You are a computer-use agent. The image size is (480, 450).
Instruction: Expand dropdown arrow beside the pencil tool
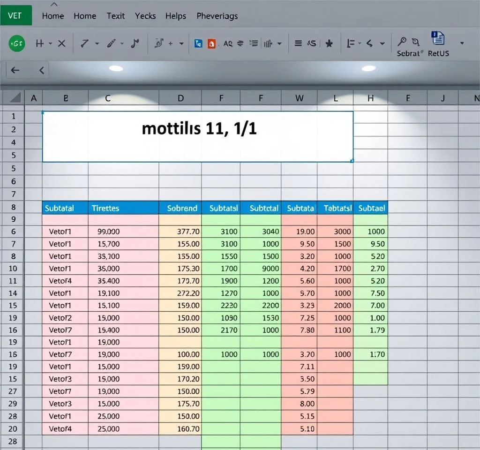coord(122,44)
